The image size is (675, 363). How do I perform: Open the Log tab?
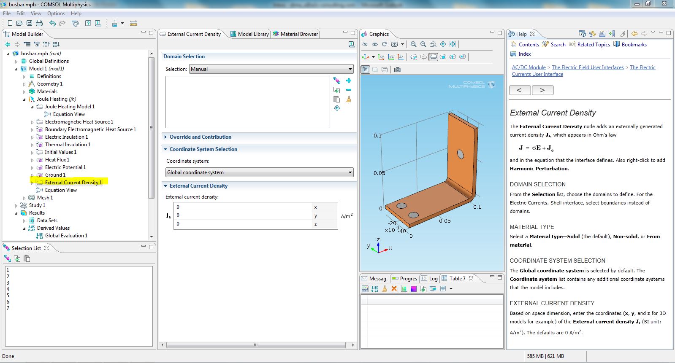[430, 279]
